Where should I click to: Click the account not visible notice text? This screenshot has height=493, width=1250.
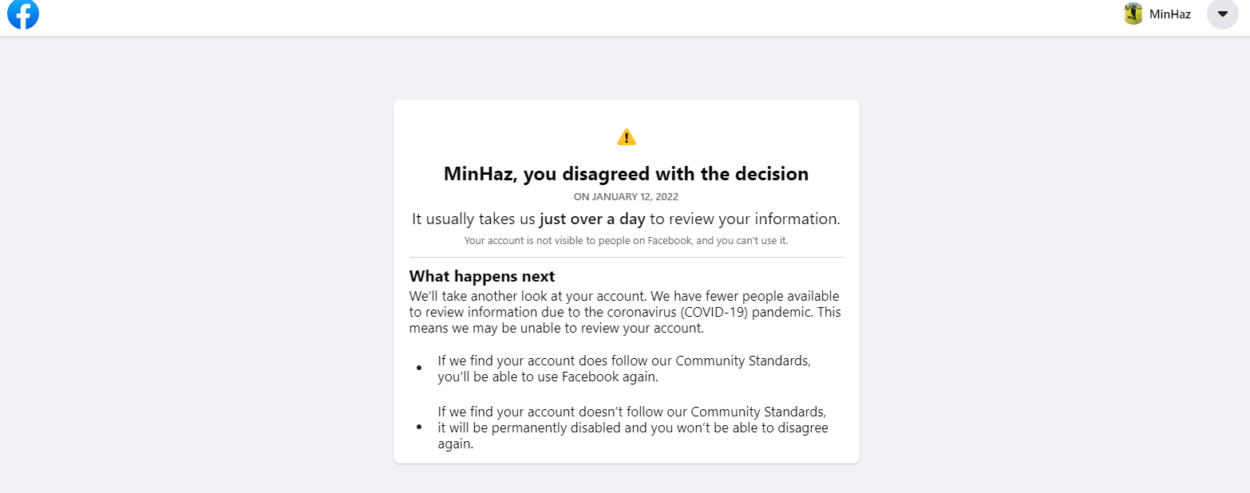tap(626, 240)
